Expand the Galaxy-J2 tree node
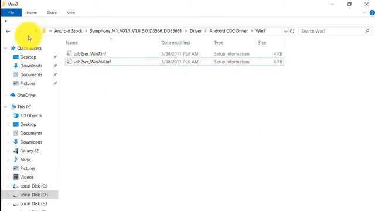This screenshot has width=375, height=211. (8, 151)
